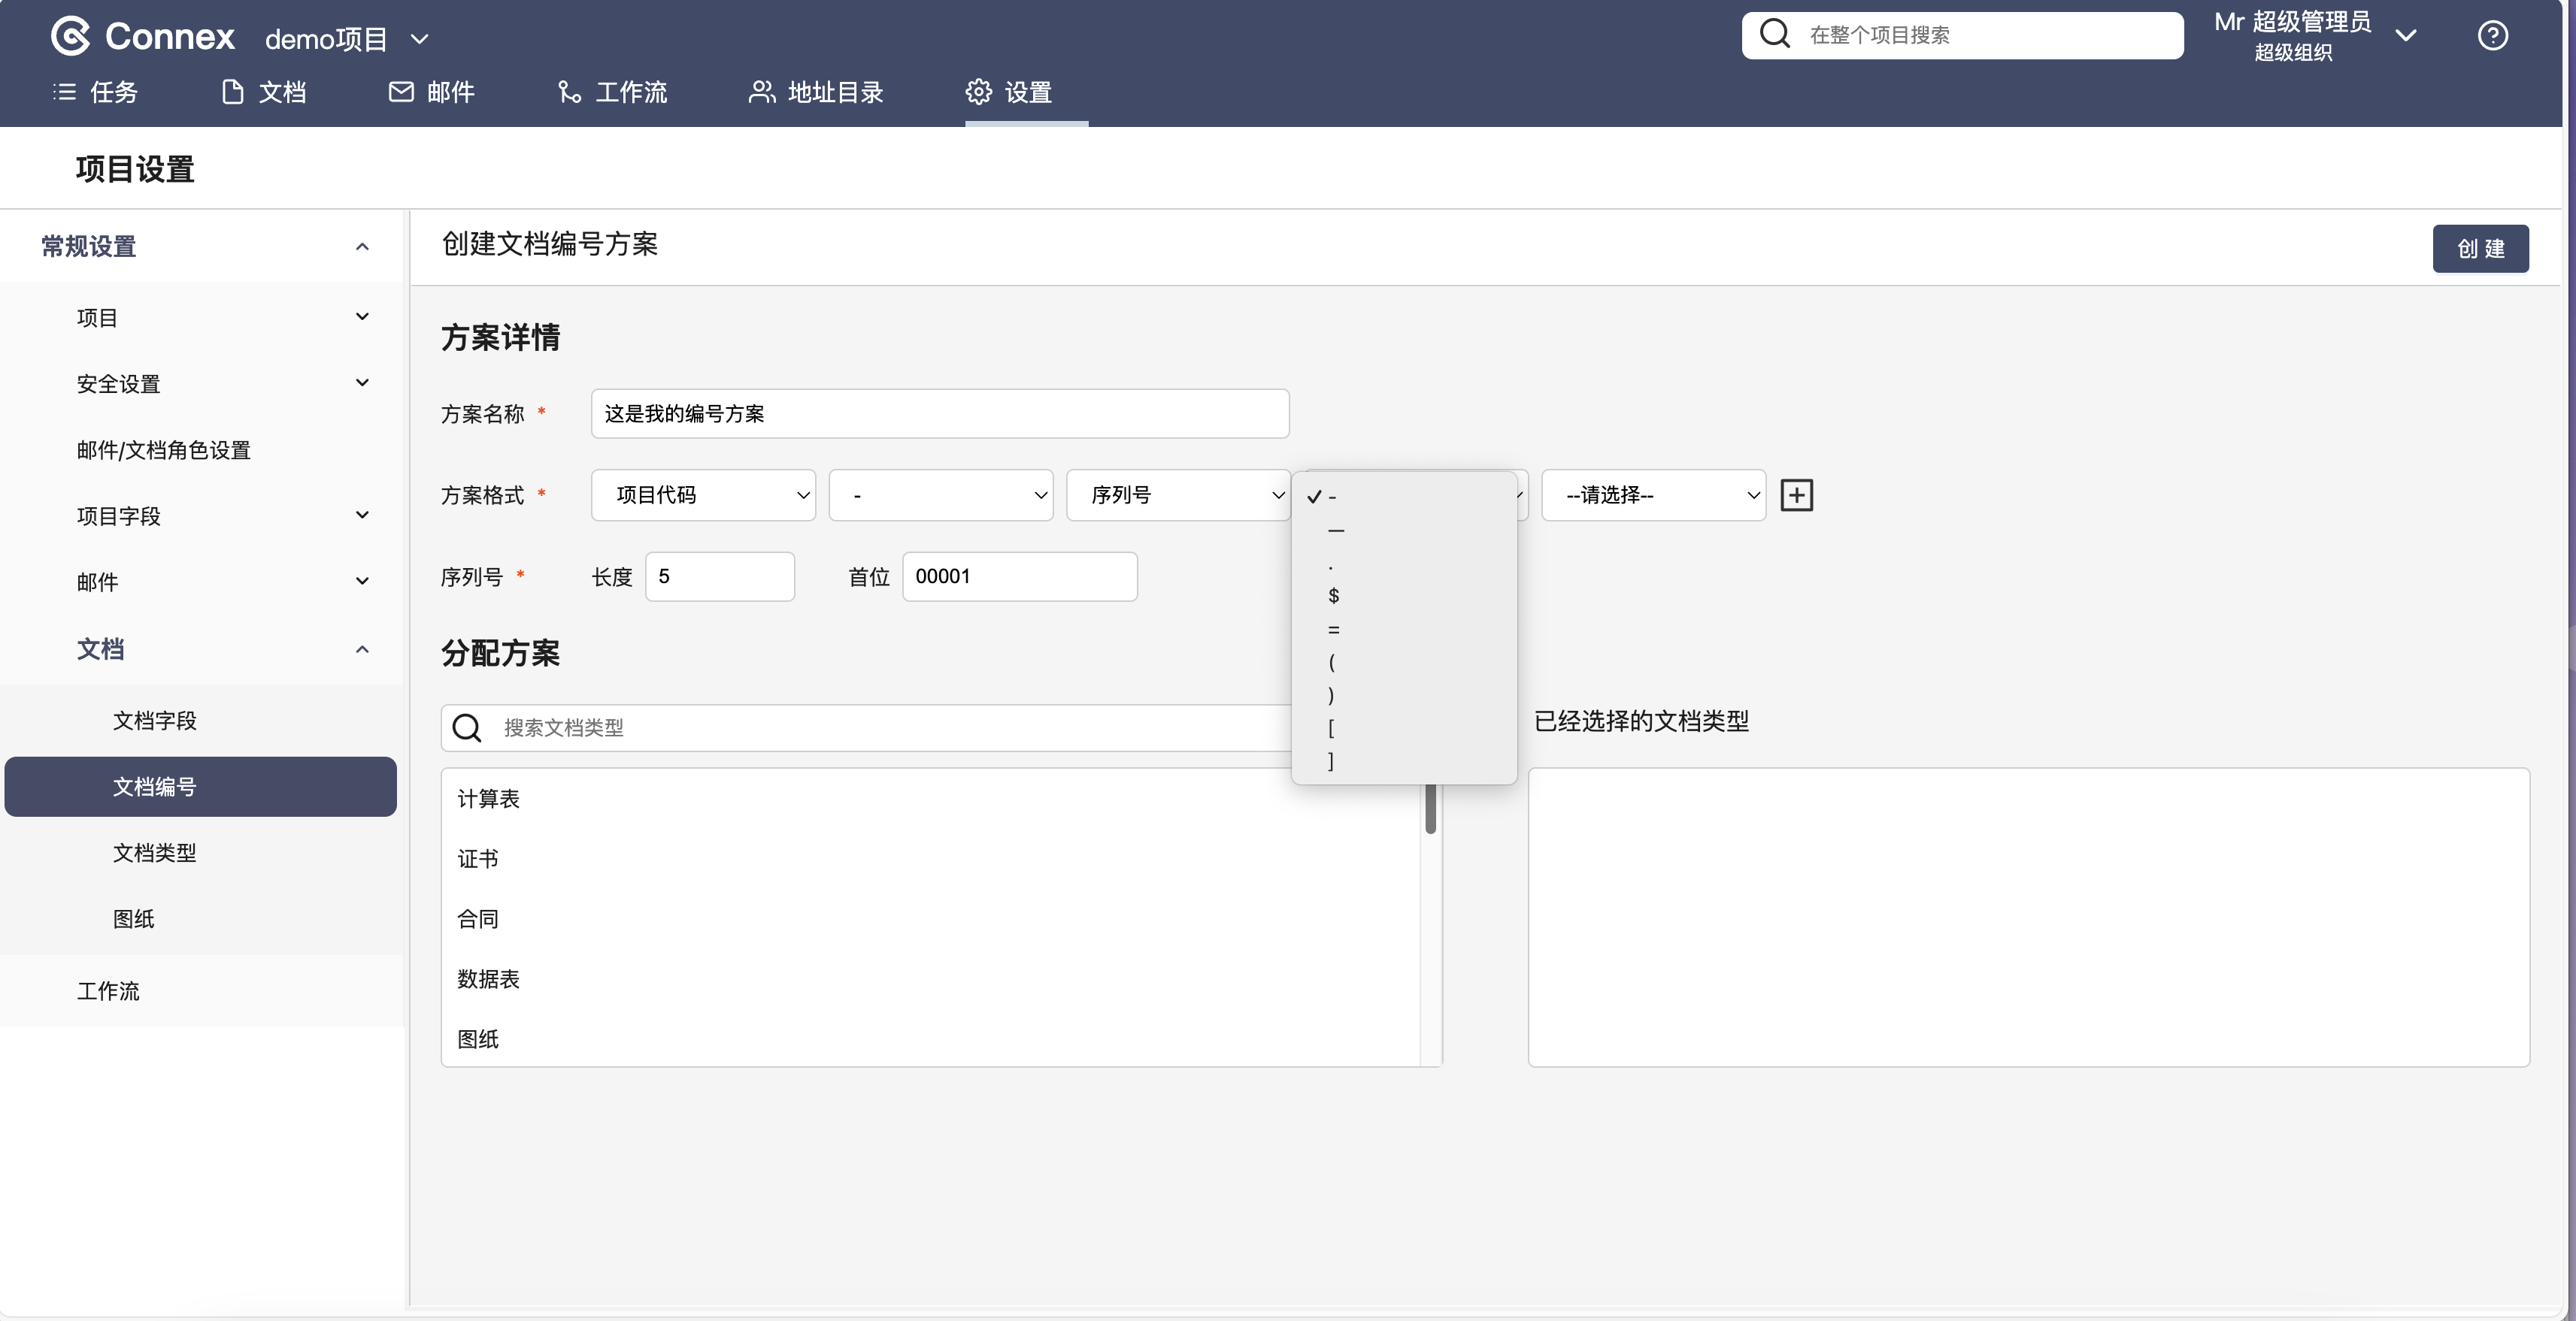The width and height of the screenshot is (2576, 1321).
Task: Pick the ( separator option
Action: [1332, 663]
